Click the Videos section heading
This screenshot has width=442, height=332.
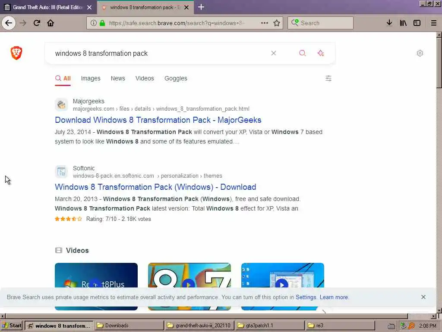(77, 250)
